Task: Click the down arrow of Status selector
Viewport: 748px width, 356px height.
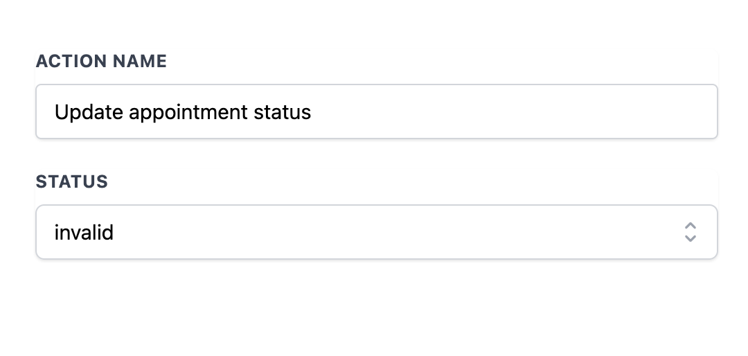Action: [691, 238]
